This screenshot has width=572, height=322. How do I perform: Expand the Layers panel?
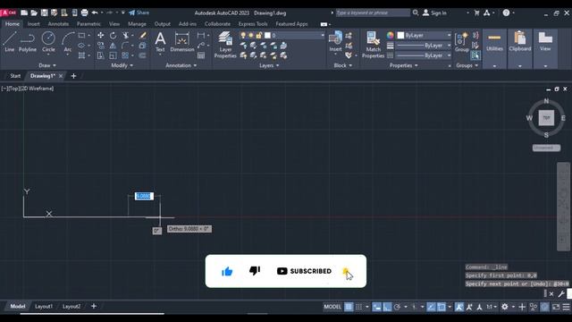click(x=269, y=65)
